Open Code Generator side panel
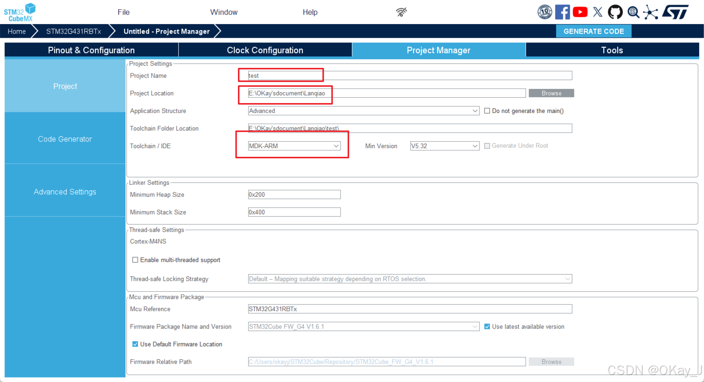The height and width of the screenshot is (382, 704). point(65,139)
